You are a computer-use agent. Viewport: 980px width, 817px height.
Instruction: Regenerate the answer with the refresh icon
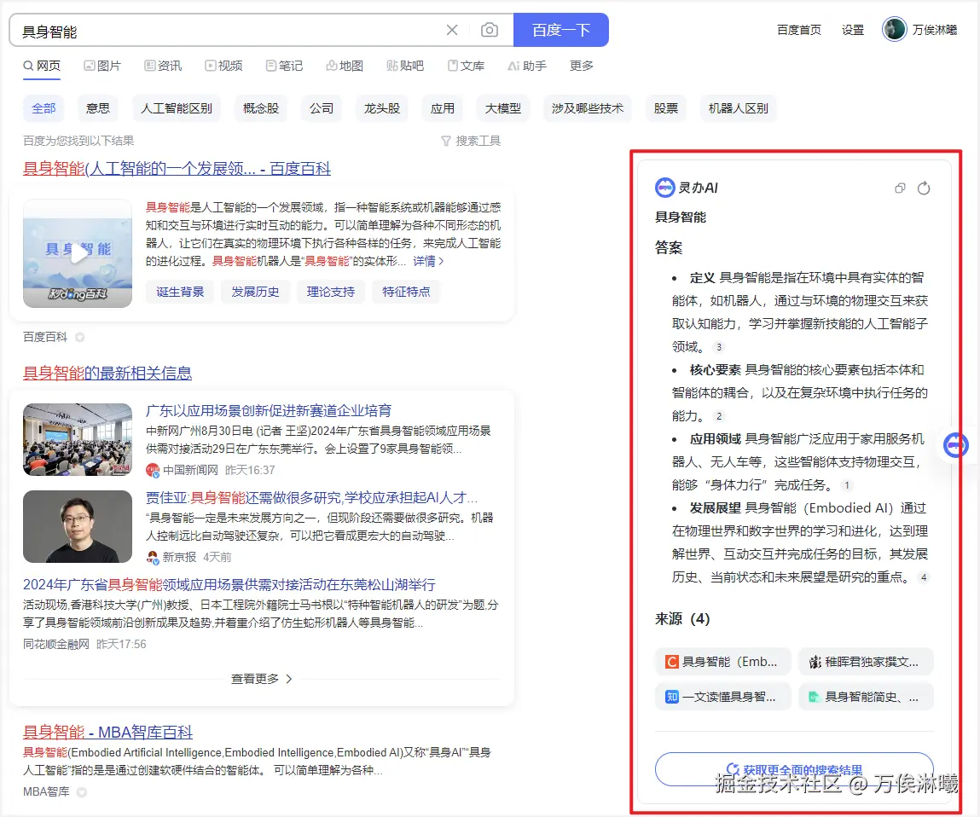[925, 188]
